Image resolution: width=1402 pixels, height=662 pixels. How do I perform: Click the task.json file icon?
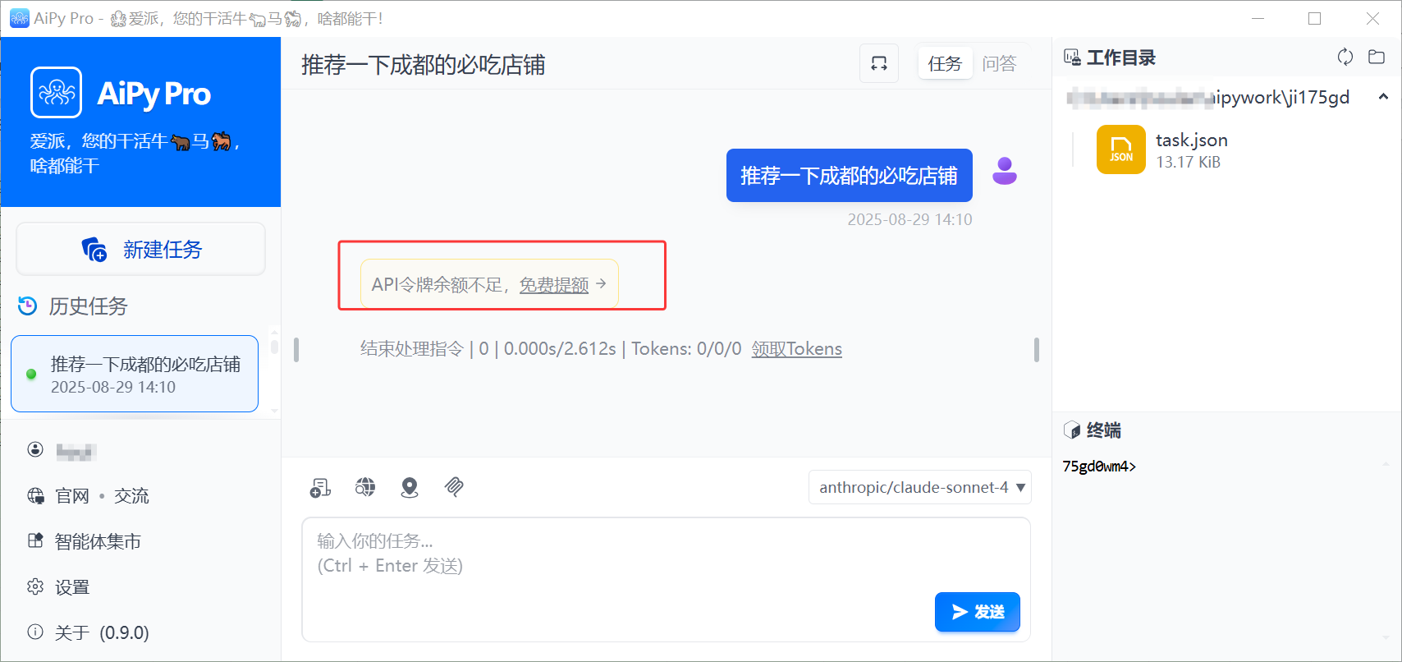[x=1120, y=149]
